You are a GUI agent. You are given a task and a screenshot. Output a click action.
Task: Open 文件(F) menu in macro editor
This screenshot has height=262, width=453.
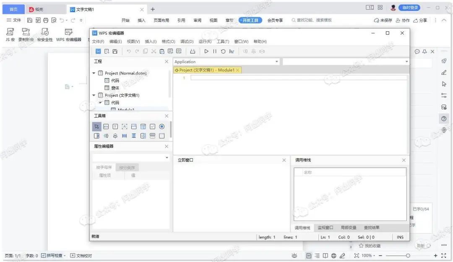tap(98, 41)
